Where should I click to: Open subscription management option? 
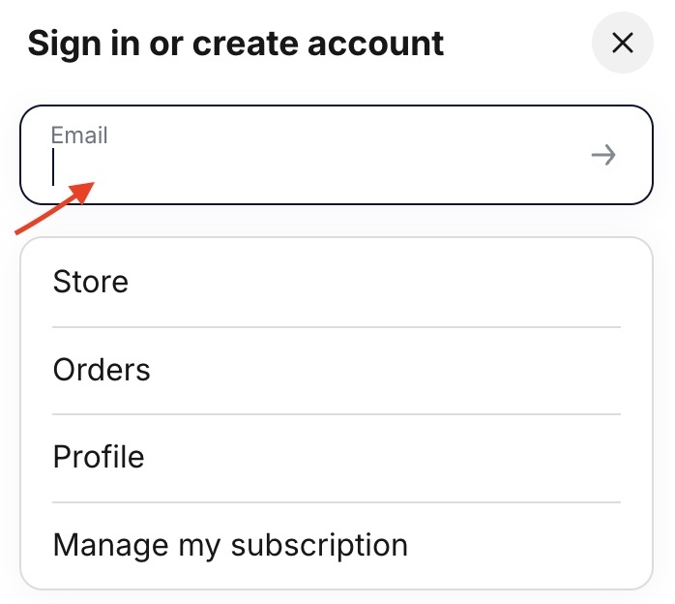click(x=337, y=545)
